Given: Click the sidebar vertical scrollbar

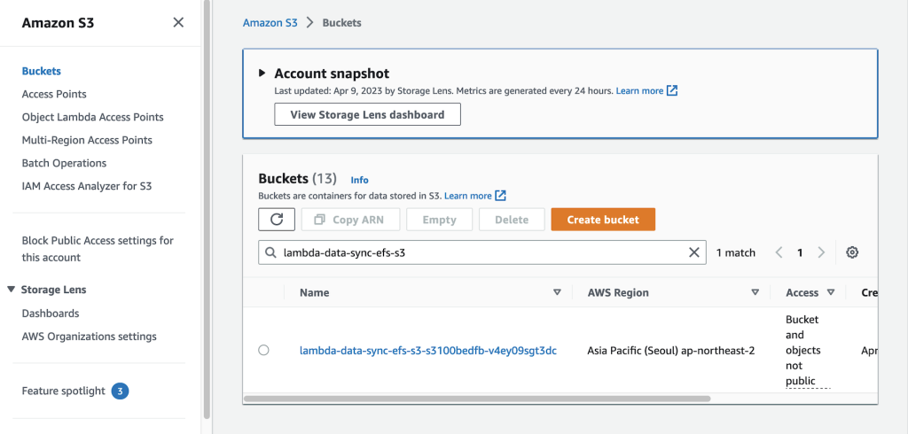Looking at the screenshot, I should pos(207,210).
